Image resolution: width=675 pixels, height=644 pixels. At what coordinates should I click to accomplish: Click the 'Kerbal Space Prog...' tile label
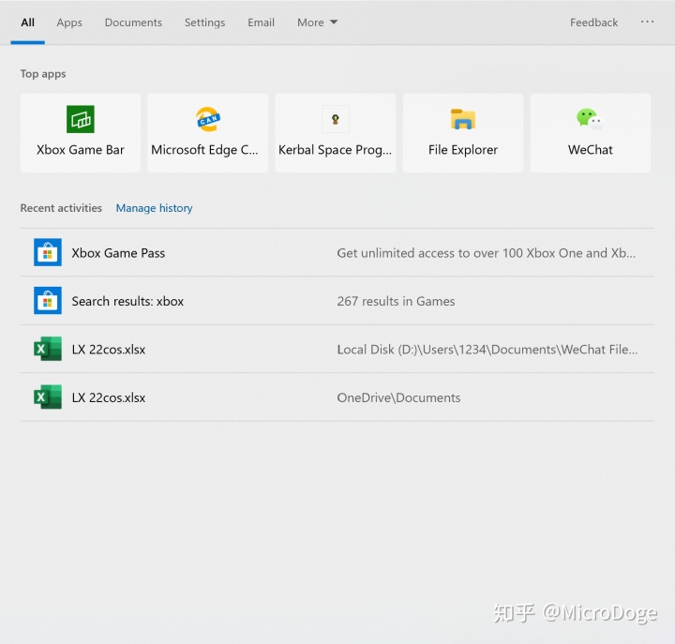[335, 150]
